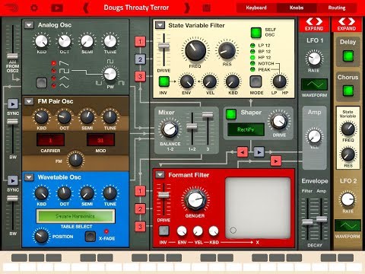Go to previous preset with left arrow
Image resolution: width=365 pixels, height=274 pixels.
[86, 8]
